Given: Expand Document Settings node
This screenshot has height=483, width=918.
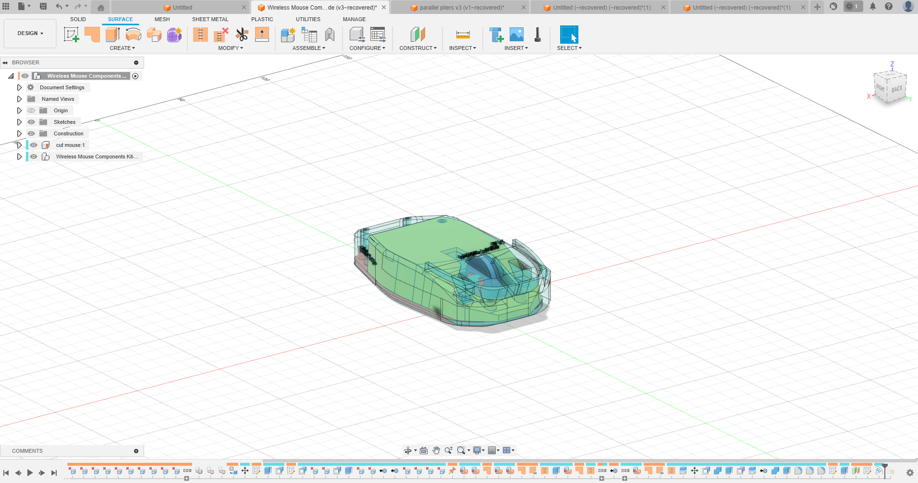Looking at the screenshot, I should [19, 87].
